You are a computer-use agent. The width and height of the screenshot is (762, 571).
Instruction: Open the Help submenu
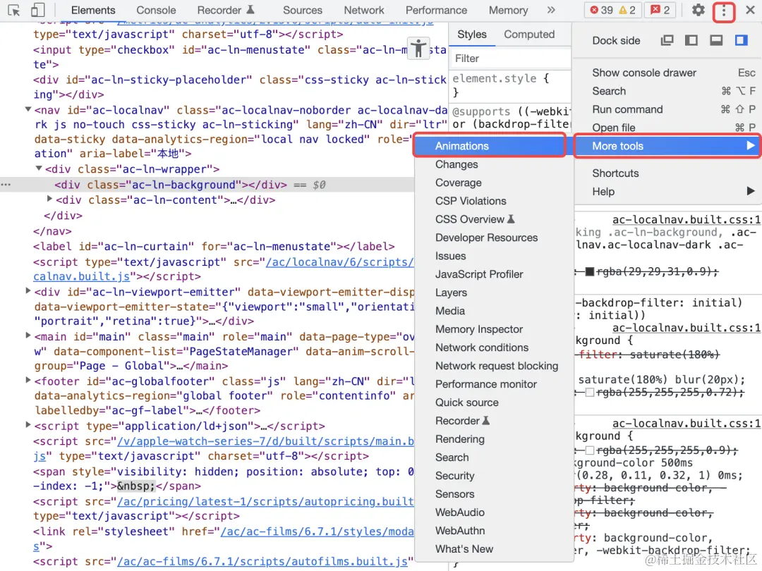click(667, 191)
